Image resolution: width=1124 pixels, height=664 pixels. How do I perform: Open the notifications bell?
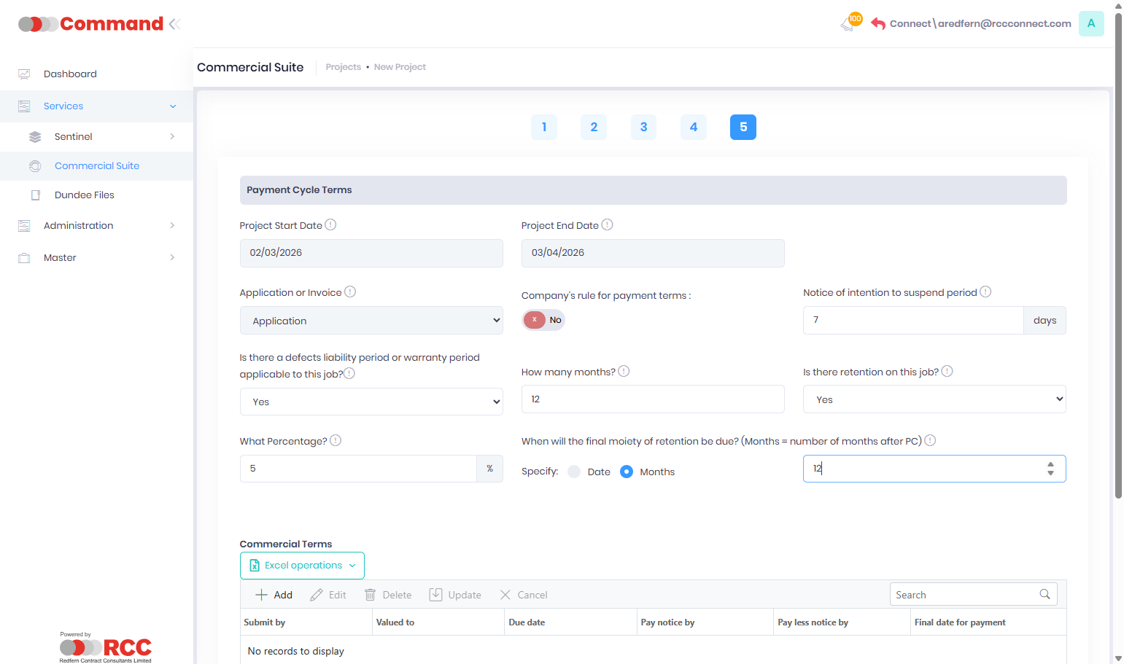[848, 24]
